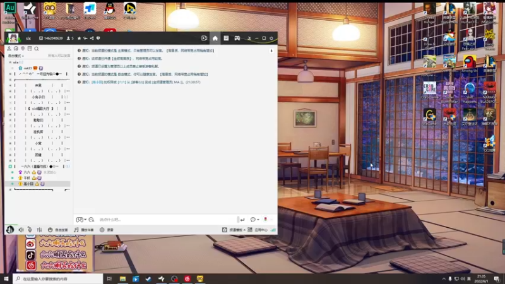Image resolution: width=505 pixels, height=284 pixels.
Task: Click the headset icon above channel tree
Action: [16, 49]
